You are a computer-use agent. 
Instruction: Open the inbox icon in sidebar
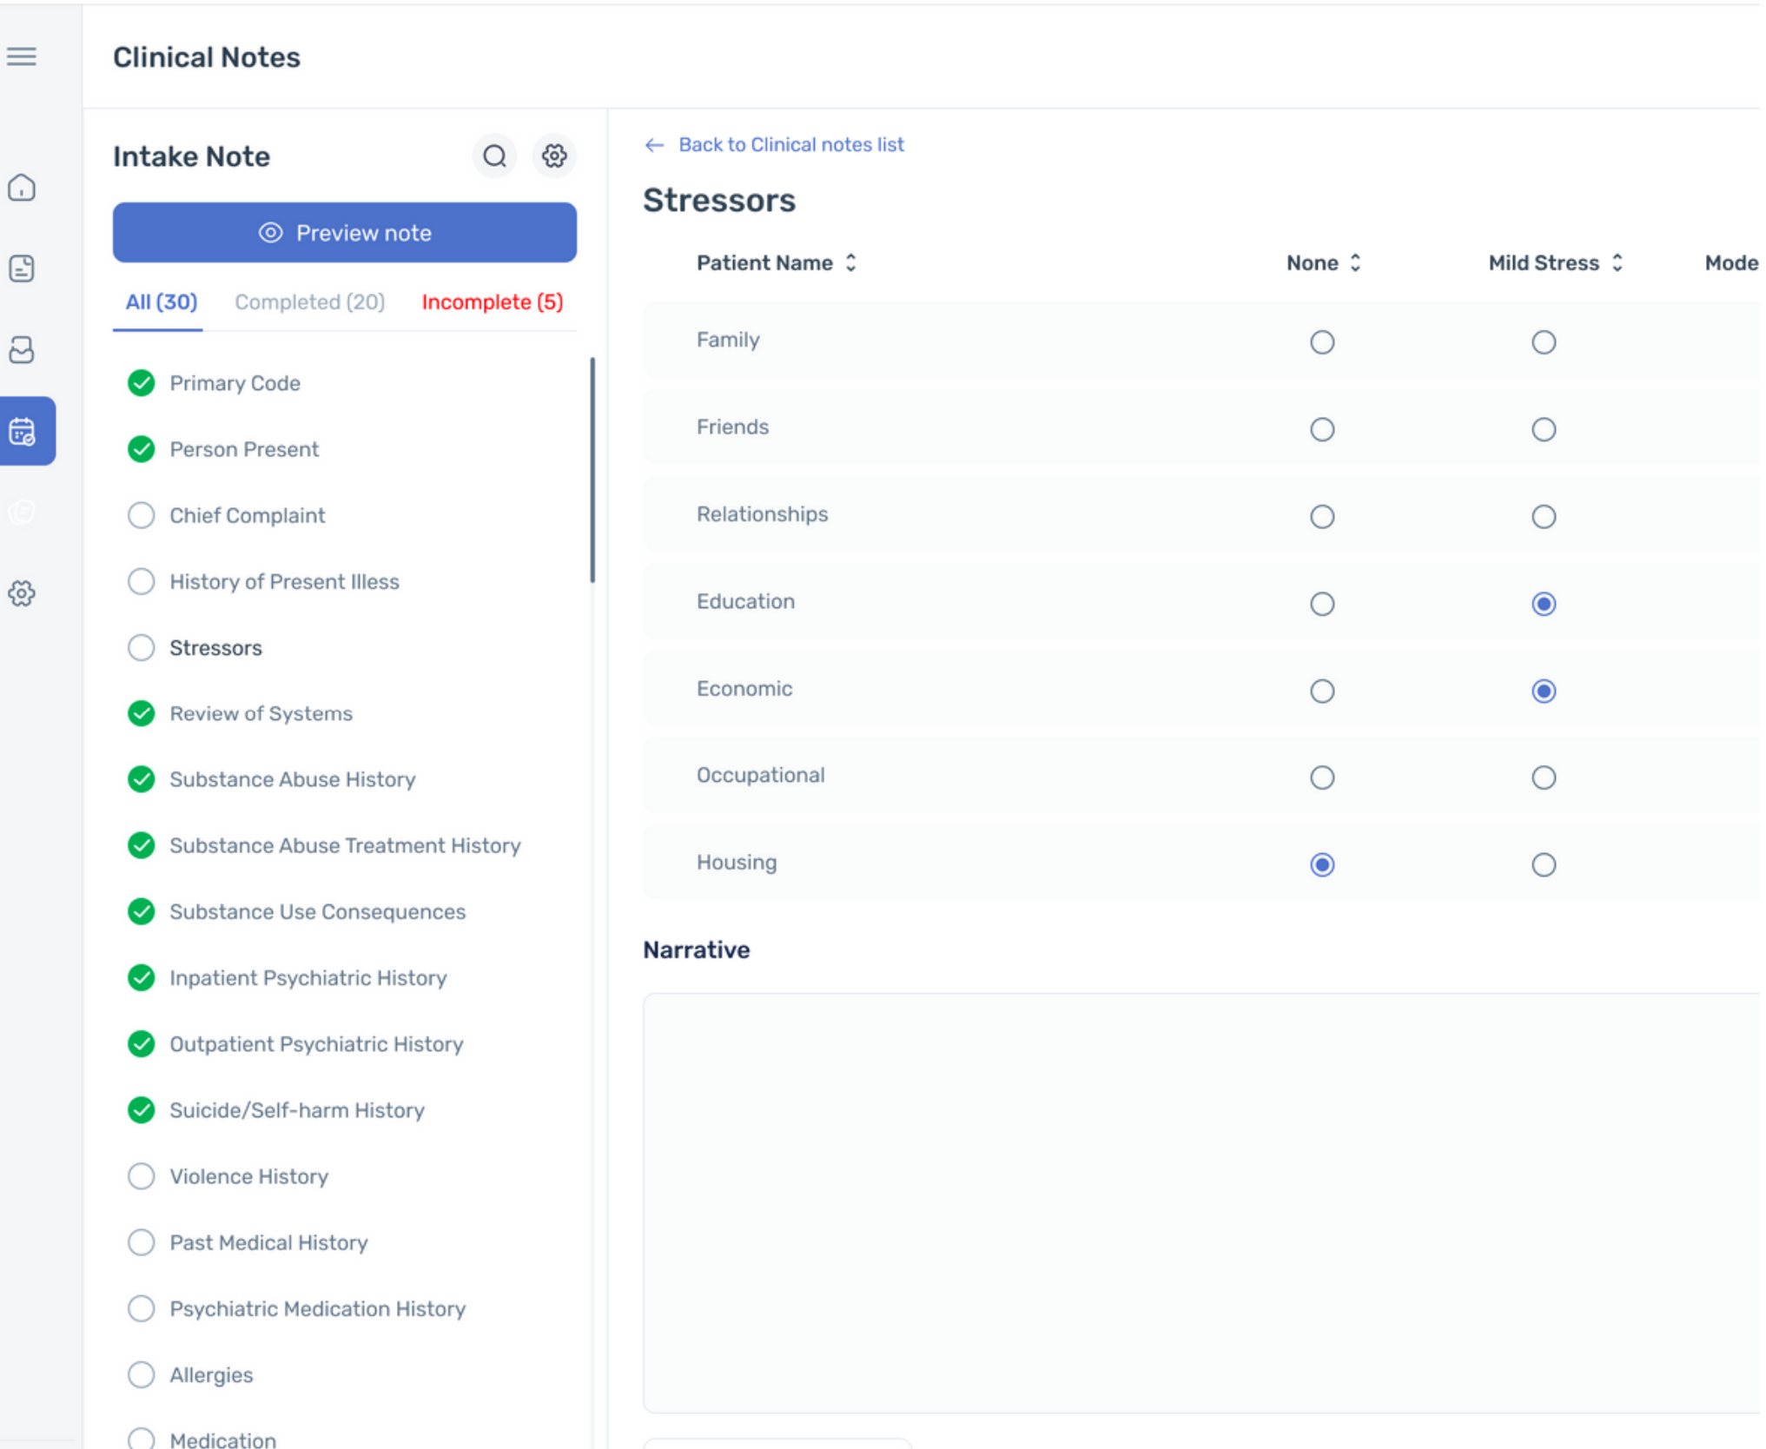22,349
